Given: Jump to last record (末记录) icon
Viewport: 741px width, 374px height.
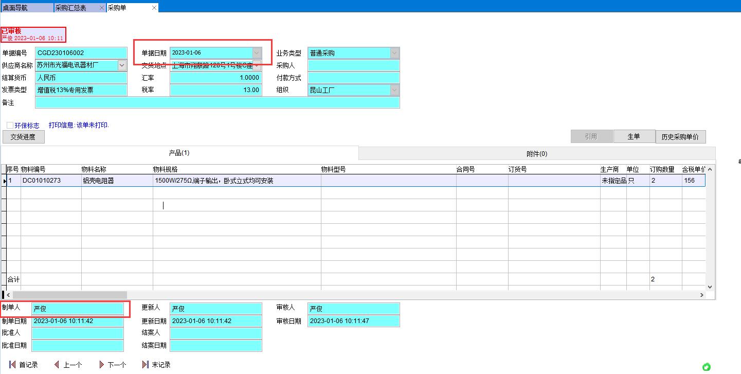Looking at the screenshot, I should click(145, 365).
